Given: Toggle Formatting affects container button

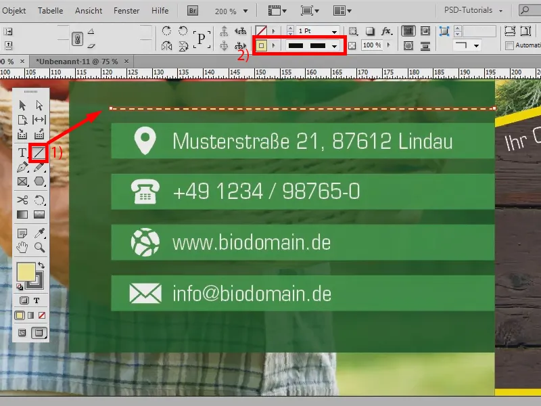Looking at the screenshot, I should [x=24, y=300].
